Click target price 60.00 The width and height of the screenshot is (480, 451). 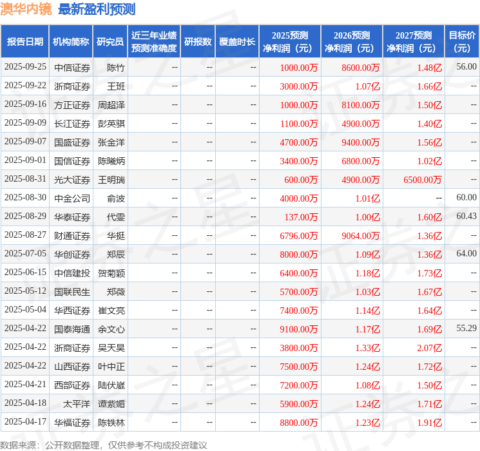point(466,198)
